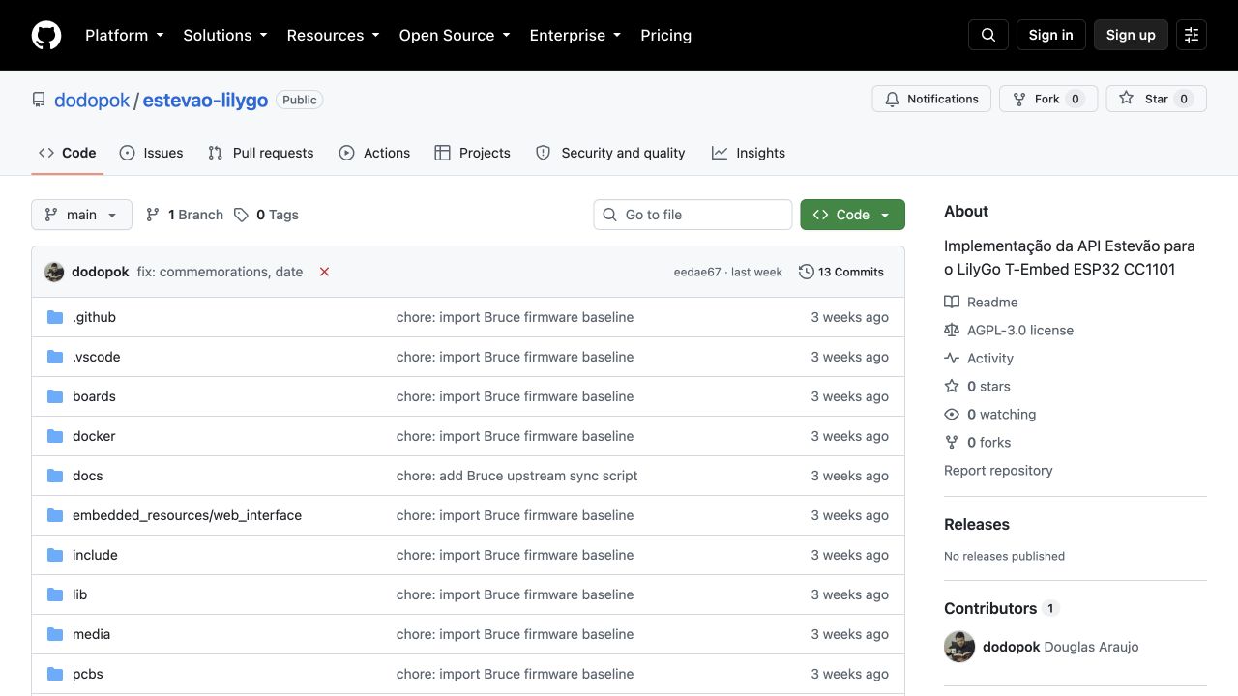Switch to the Issues tab

click(x=151, y=153)
